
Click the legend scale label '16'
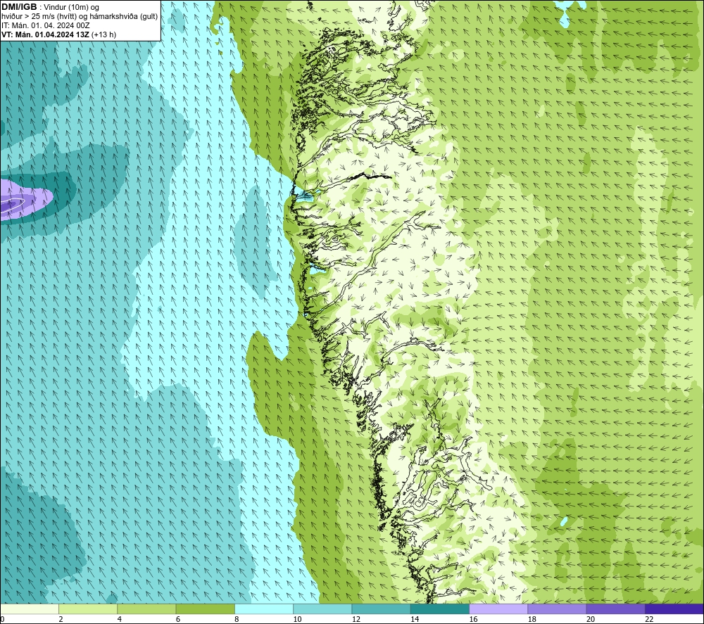pyautogui.click(x=473, y=619)
